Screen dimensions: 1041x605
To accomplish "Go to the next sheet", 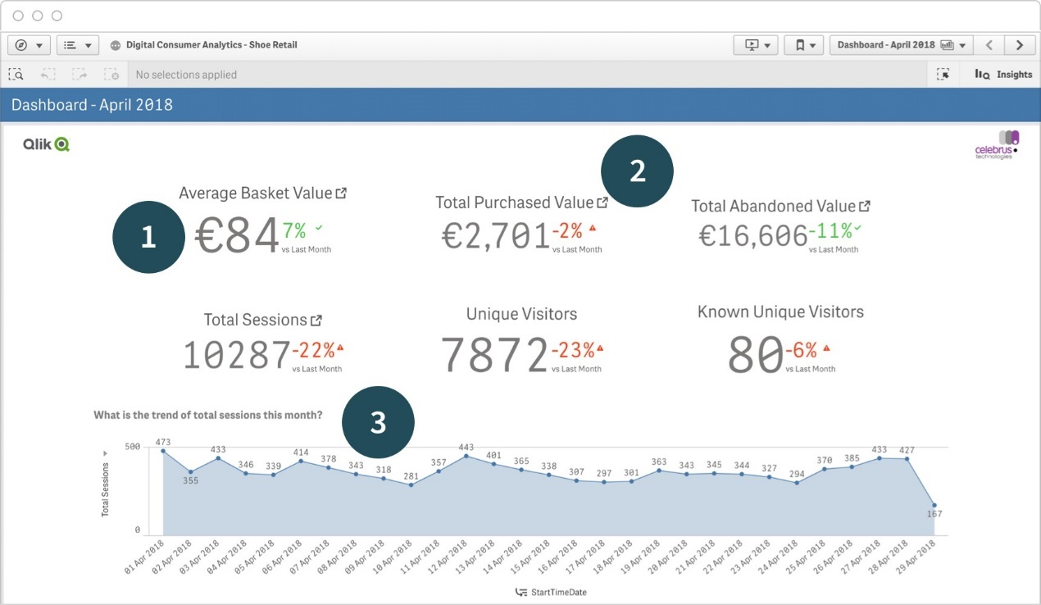I will 1020,45.
